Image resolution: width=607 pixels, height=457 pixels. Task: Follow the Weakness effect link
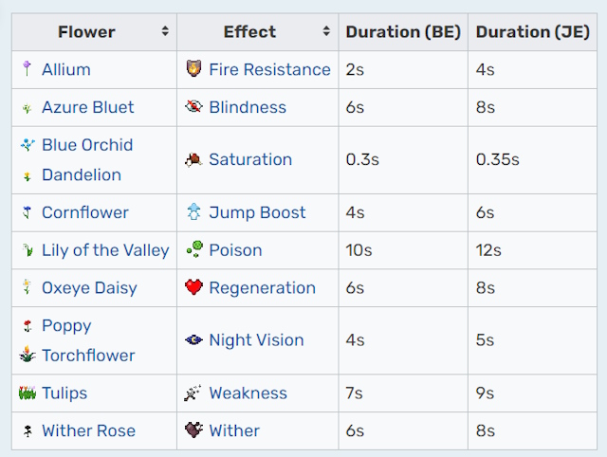[248, 393]
